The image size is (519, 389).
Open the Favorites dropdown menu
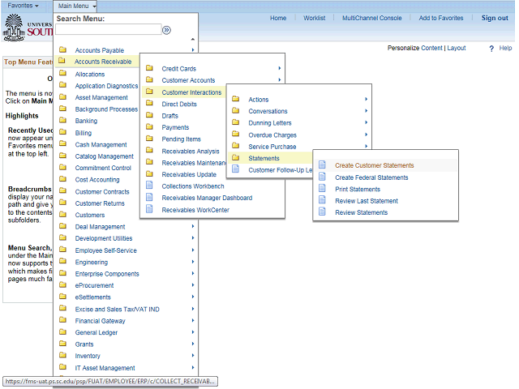coord(23,6)
